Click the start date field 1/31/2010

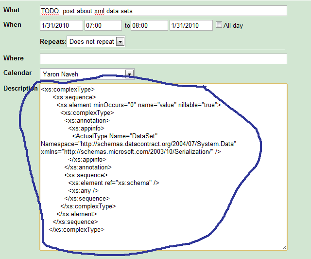(61, 25)
